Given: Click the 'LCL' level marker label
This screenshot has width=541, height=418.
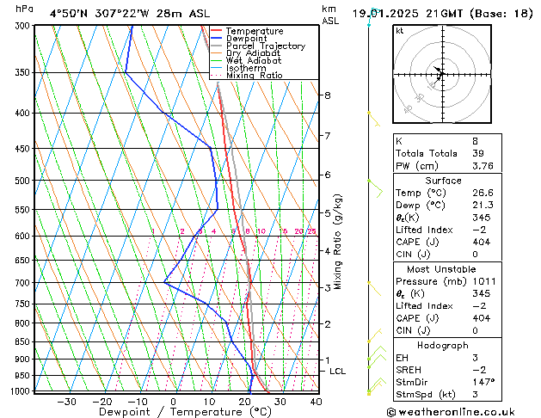Looking at the screenshot, I should point(337,372).
